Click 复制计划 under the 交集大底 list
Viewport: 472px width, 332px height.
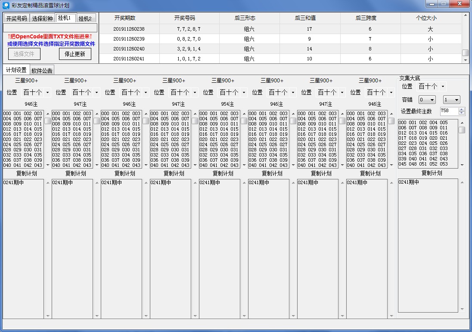tap(432, 173)
